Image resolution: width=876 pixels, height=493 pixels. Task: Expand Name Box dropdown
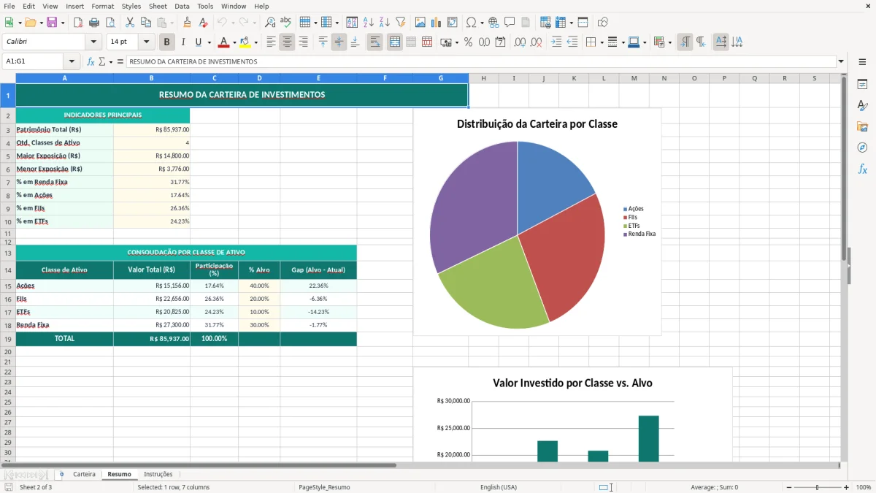(x=72, y=61)
